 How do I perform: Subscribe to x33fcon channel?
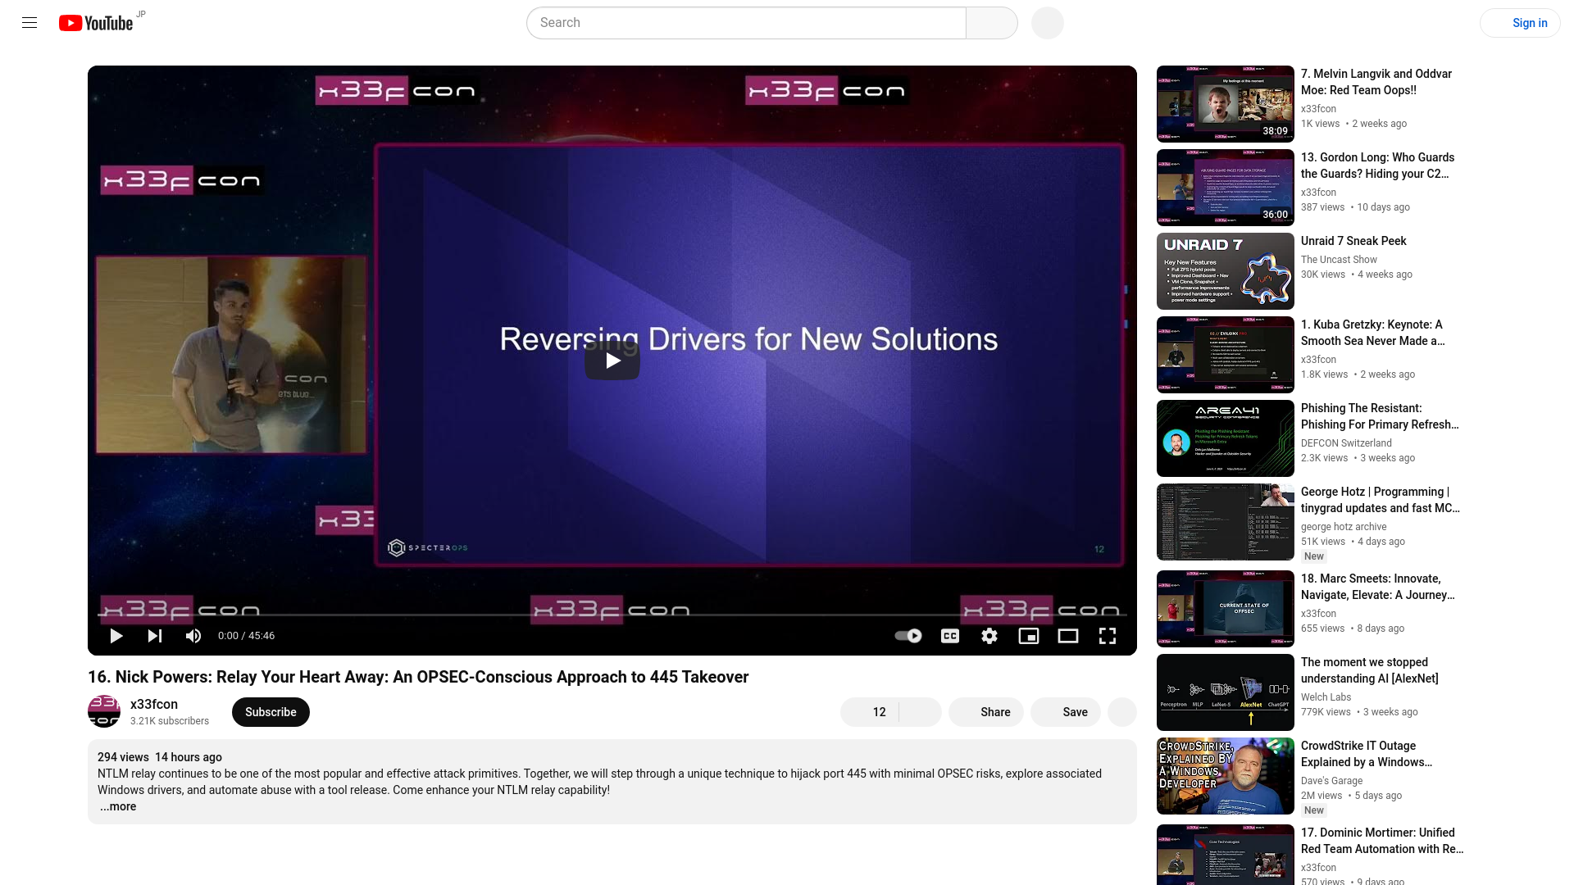click(x=271, y=712)
